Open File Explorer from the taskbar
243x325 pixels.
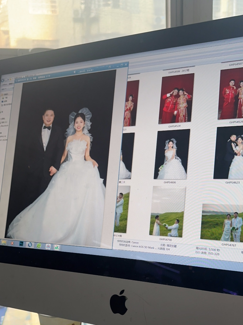point(4,242)
